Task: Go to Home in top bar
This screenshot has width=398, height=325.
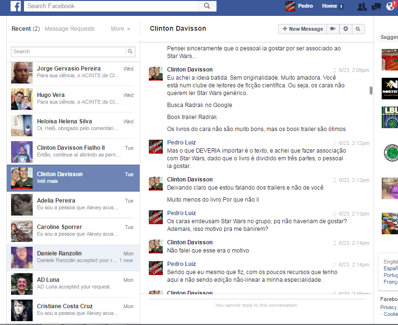Action: pos(329,6)
